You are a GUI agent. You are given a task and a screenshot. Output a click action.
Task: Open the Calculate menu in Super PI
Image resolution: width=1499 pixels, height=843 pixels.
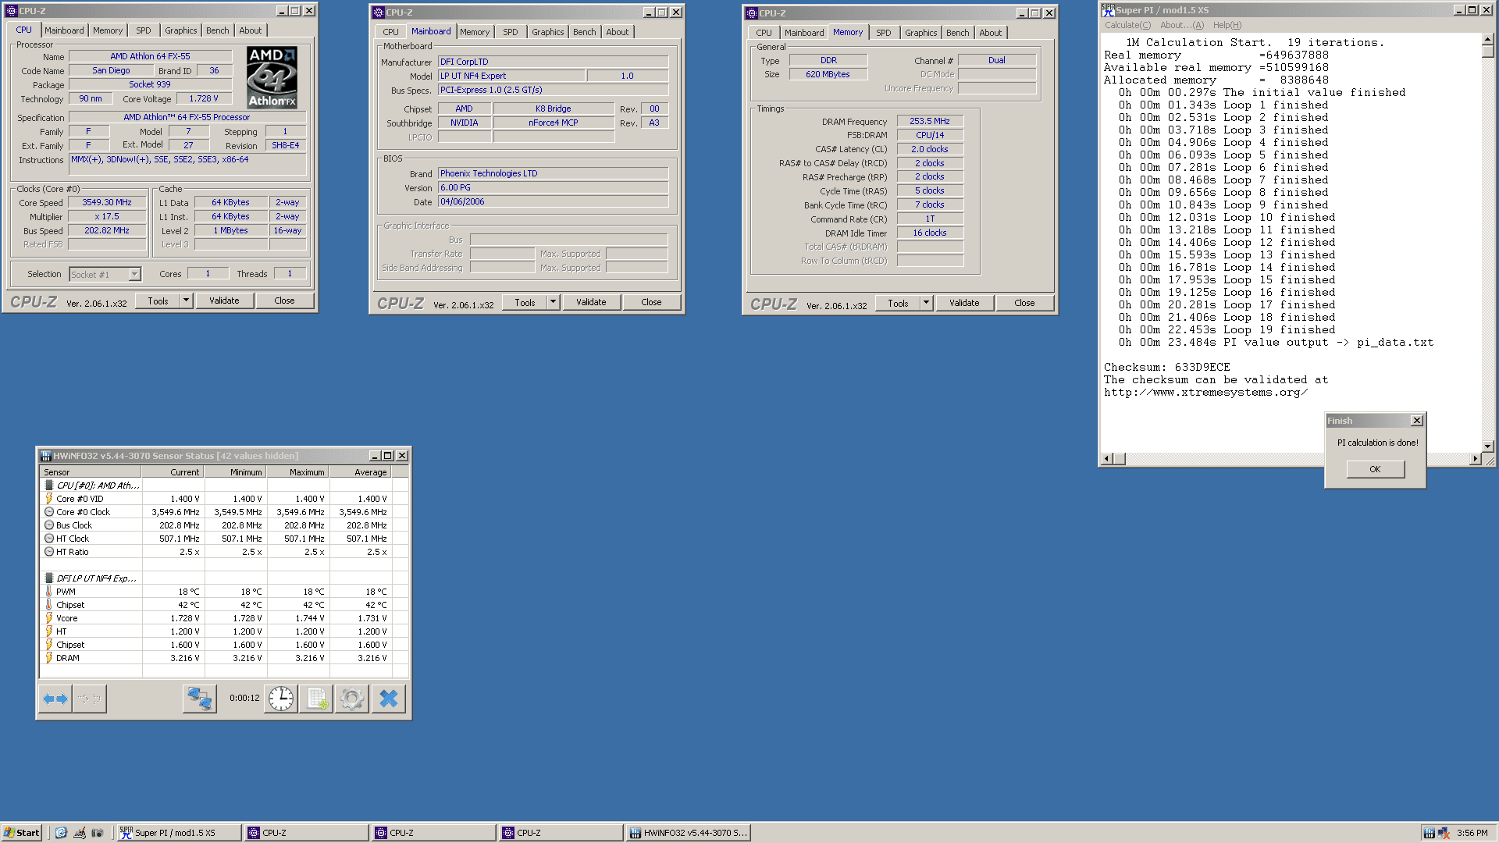(1127, 25)
